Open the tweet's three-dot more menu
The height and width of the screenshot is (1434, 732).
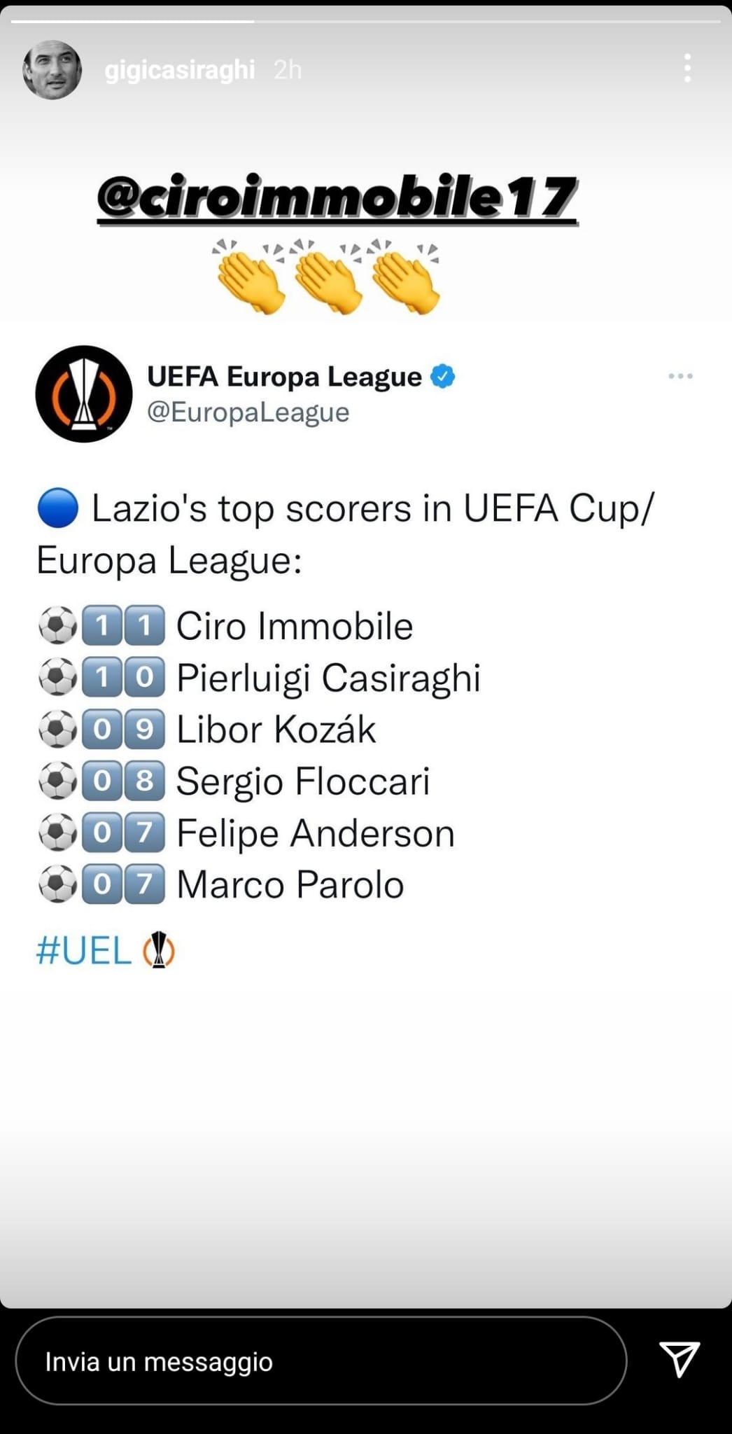coord(680,377)
